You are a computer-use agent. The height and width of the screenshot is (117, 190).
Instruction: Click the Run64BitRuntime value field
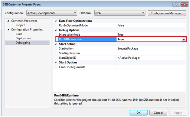tap(149, 39)
